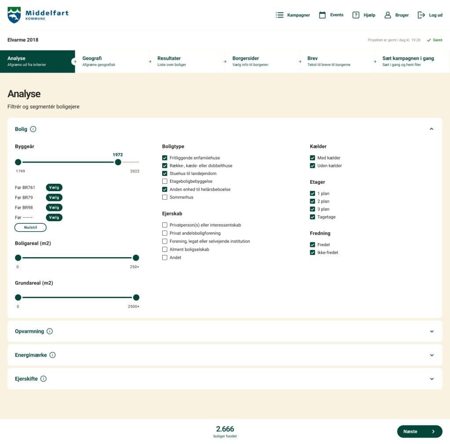Screen dimensions: 450x444
Task: Check Privat andelsboligforening ownership option
Action: click(165, 233)
